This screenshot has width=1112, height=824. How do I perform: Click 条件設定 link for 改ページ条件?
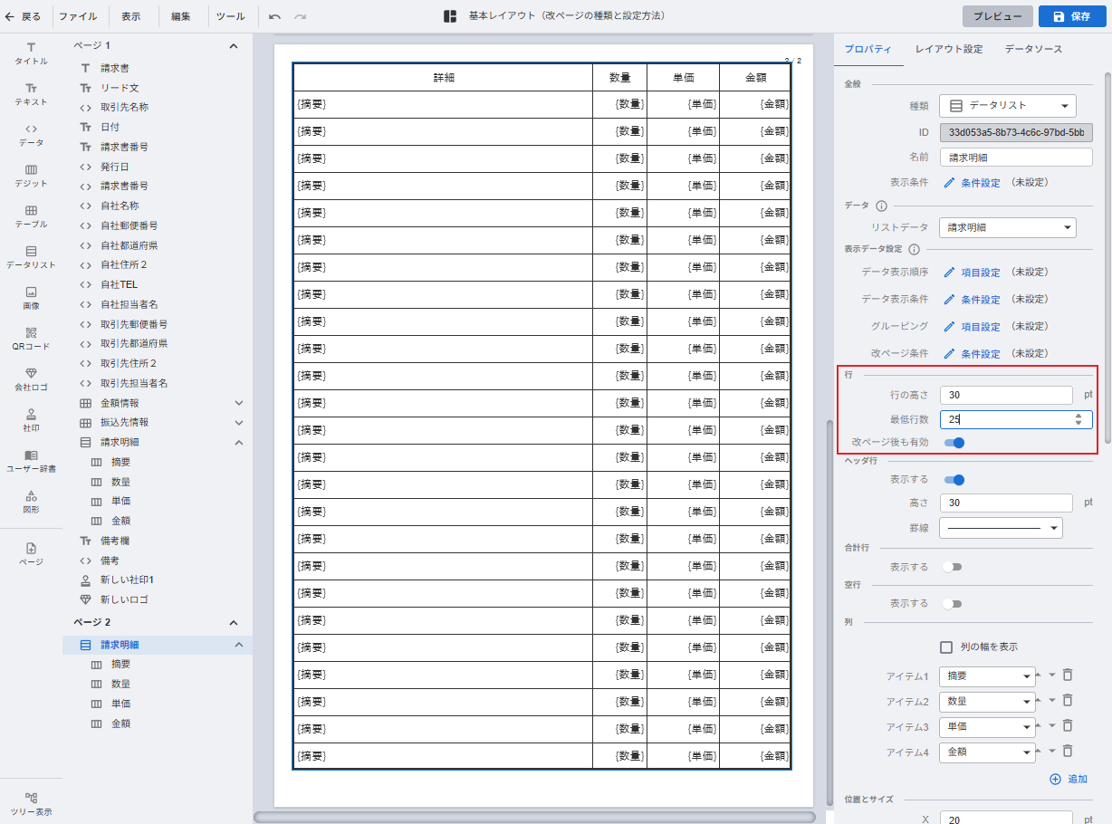click(980, 354)
